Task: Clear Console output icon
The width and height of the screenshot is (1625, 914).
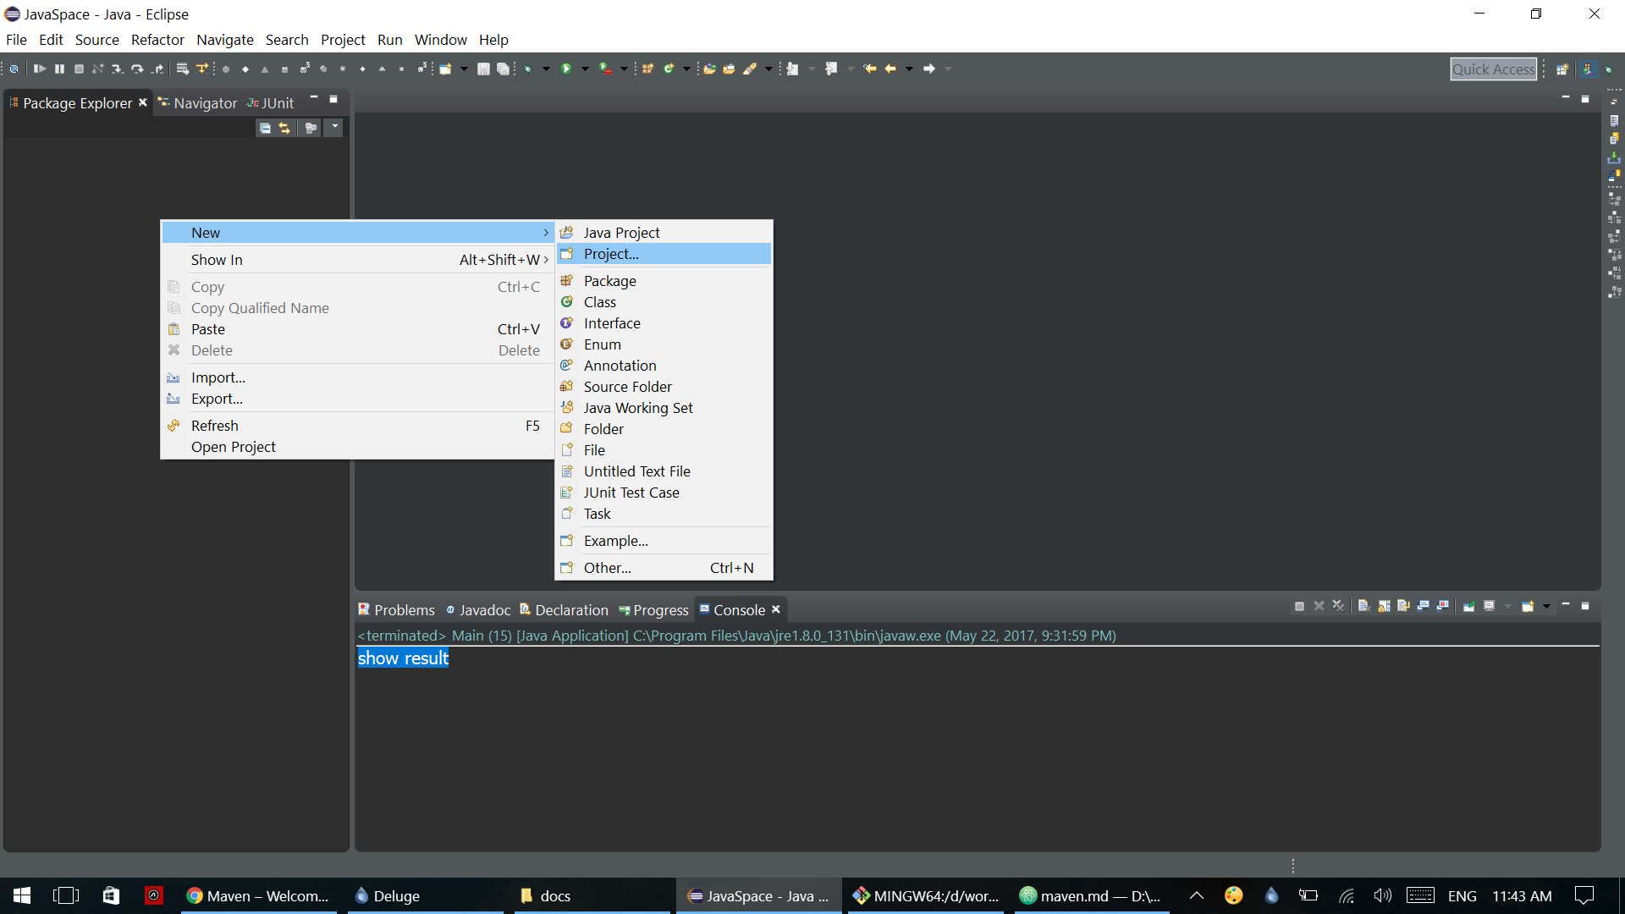Action: click(1363, 606)
